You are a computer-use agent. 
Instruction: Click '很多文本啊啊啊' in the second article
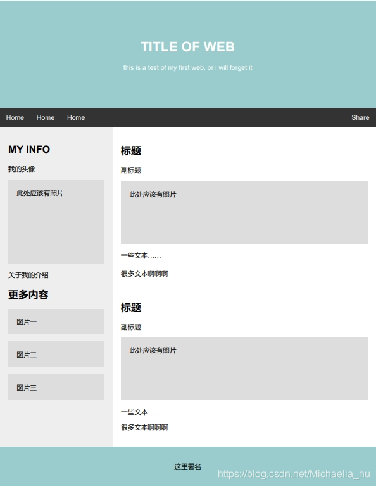coord(144,428)
